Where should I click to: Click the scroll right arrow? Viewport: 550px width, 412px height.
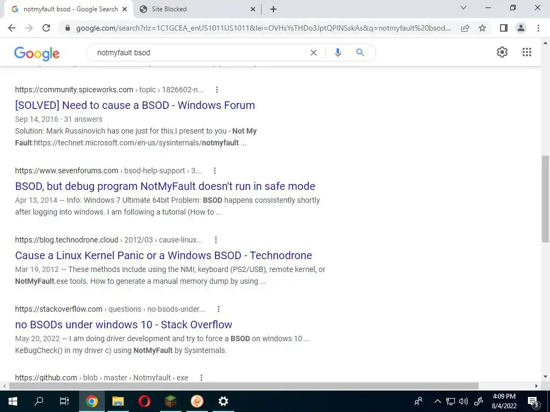[x=537, y=386]
